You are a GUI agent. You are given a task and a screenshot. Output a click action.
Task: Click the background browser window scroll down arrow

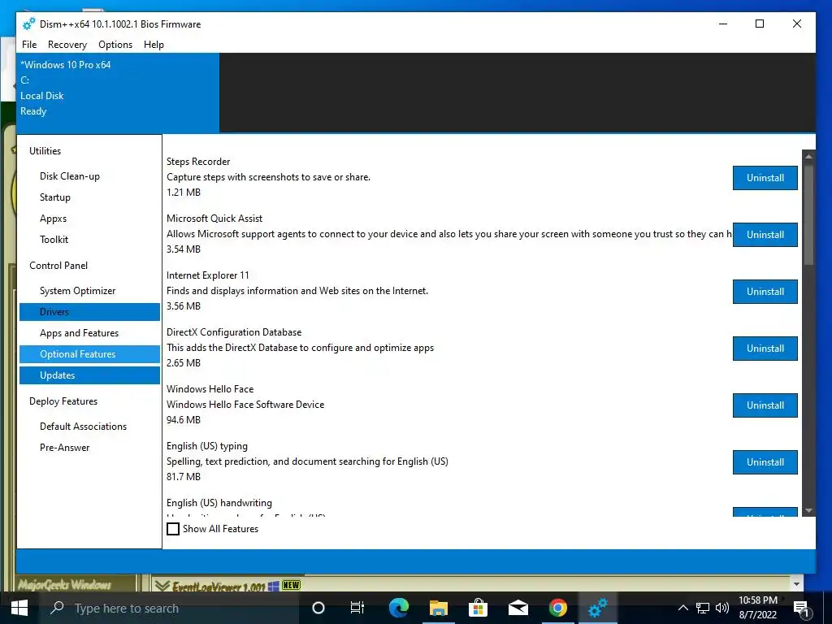click(796, 584)
